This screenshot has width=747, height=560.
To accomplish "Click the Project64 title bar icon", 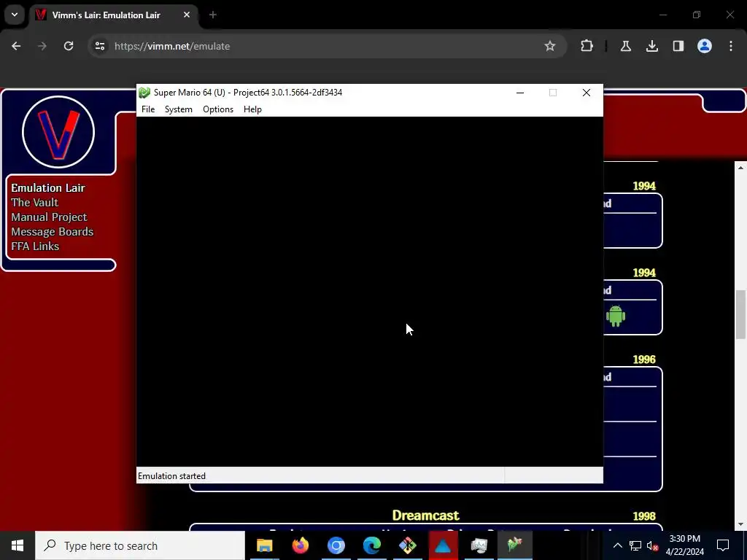I will click(144, 93).
